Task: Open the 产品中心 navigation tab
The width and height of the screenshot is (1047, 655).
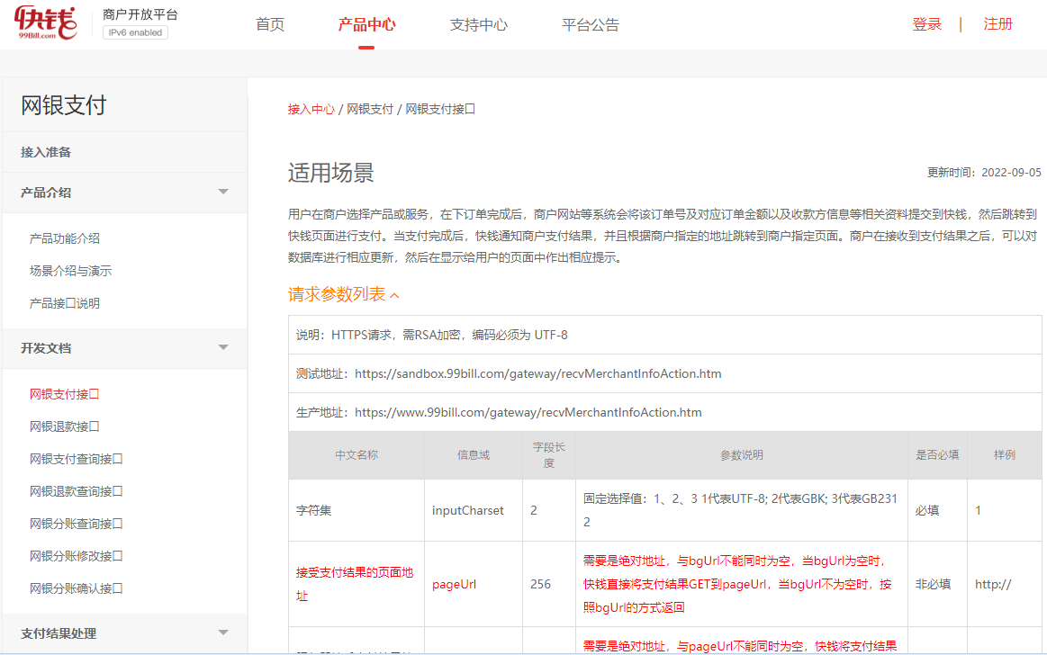Action: coord(366,24)
